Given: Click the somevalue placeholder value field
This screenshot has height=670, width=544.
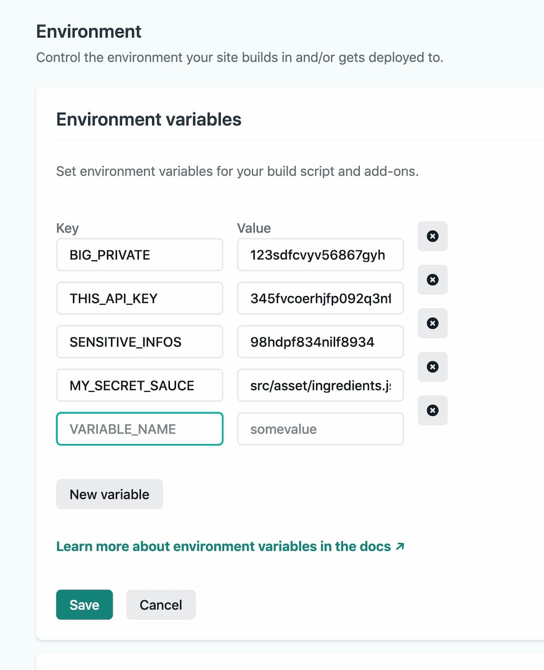Looking at the screenshot, I should tap(320, 429).
